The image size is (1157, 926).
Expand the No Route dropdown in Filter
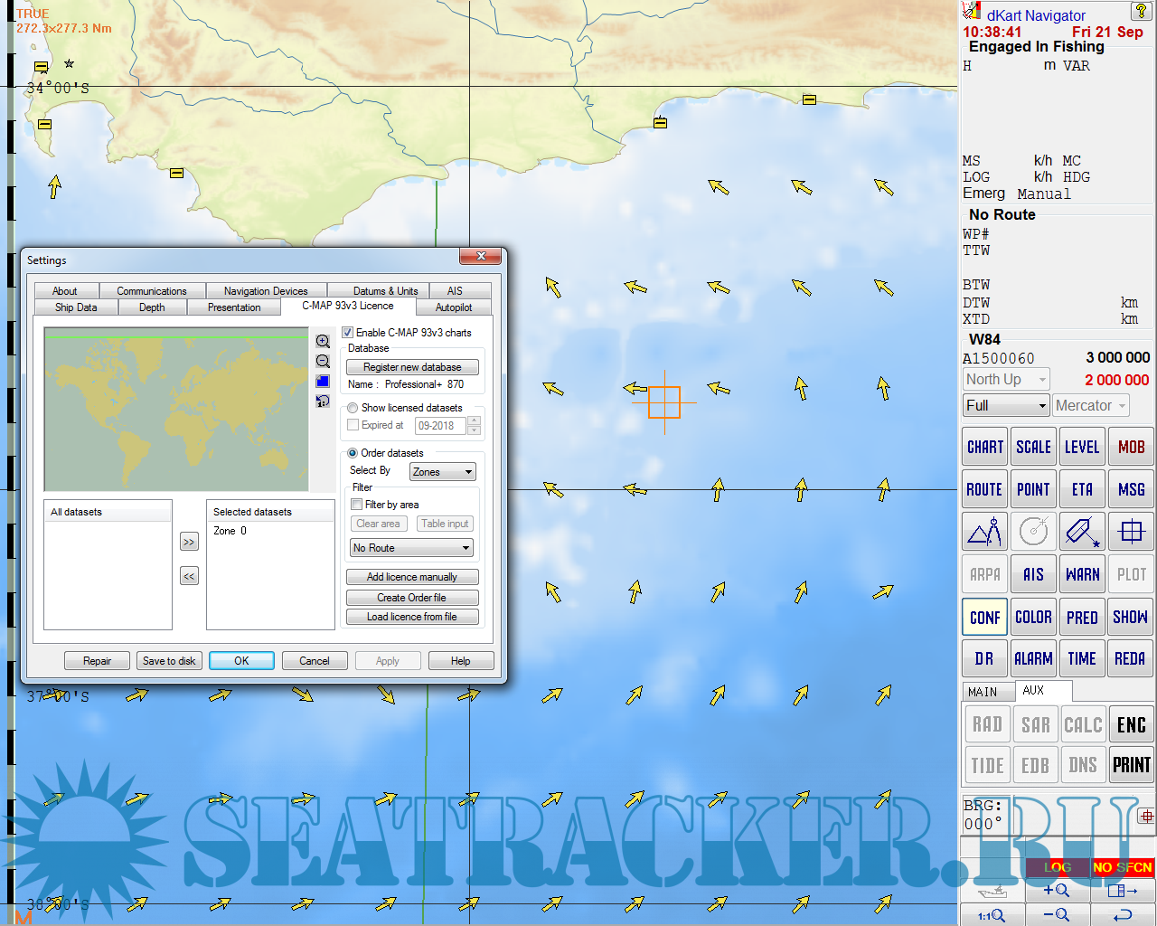click(412, 548)
